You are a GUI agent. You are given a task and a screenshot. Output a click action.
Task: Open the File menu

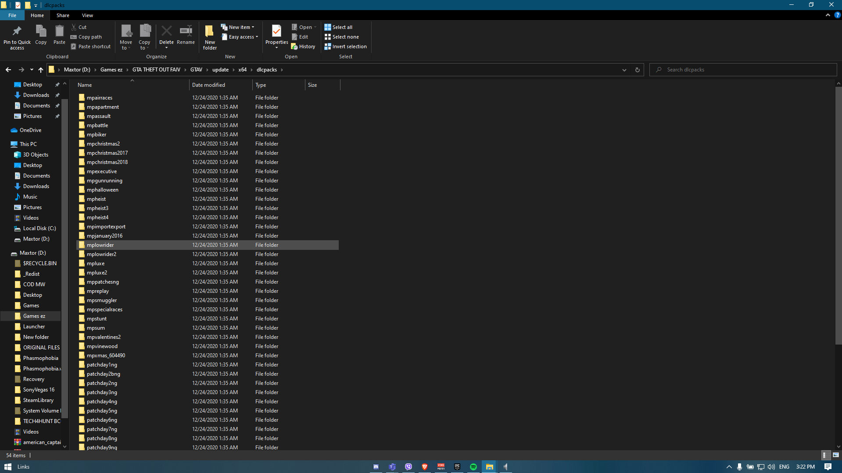pos(12,15)
